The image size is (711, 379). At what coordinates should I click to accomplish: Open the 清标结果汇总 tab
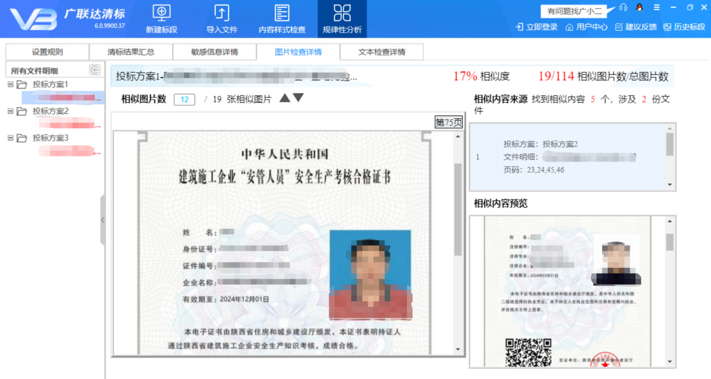tap(131, 52)
